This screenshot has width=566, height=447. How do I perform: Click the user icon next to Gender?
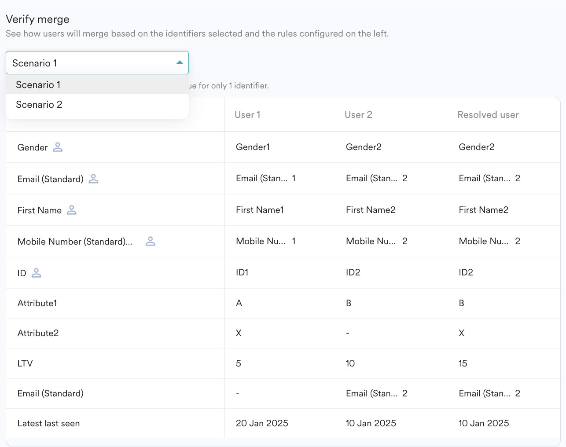[x=58, y=147]
